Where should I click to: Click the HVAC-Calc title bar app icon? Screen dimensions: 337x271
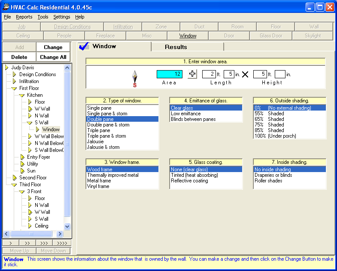coord(6,7)
